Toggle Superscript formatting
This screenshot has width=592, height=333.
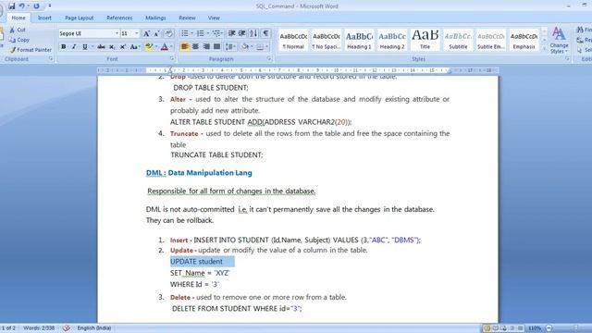point(123,47)
